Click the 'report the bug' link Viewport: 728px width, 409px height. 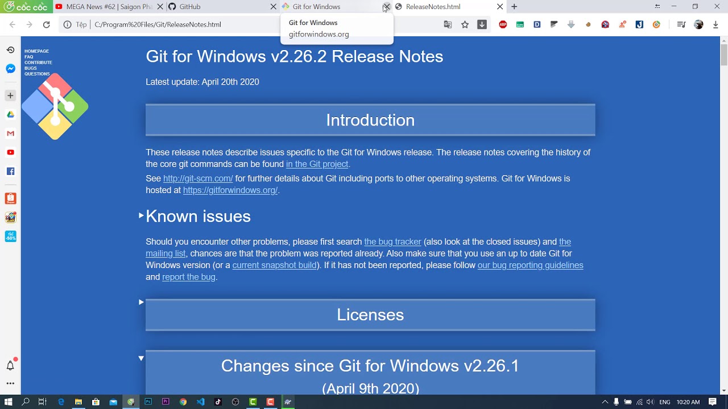pyautogui.click(x=189, y=277)
